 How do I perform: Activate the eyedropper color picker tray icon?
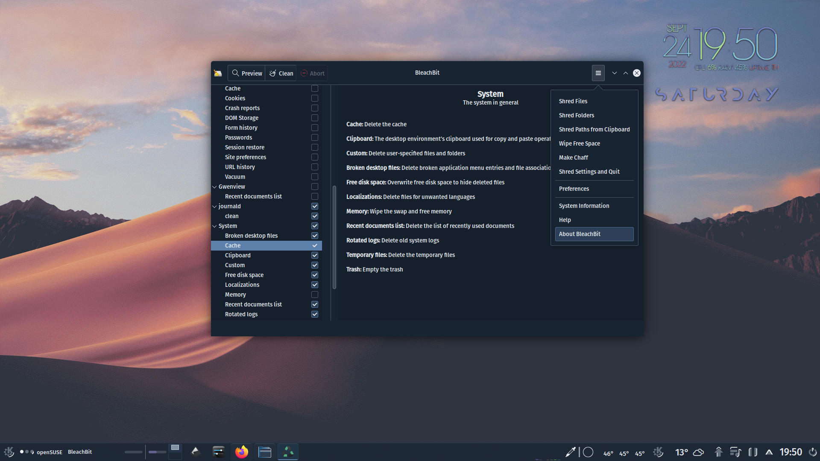point(571,452)
